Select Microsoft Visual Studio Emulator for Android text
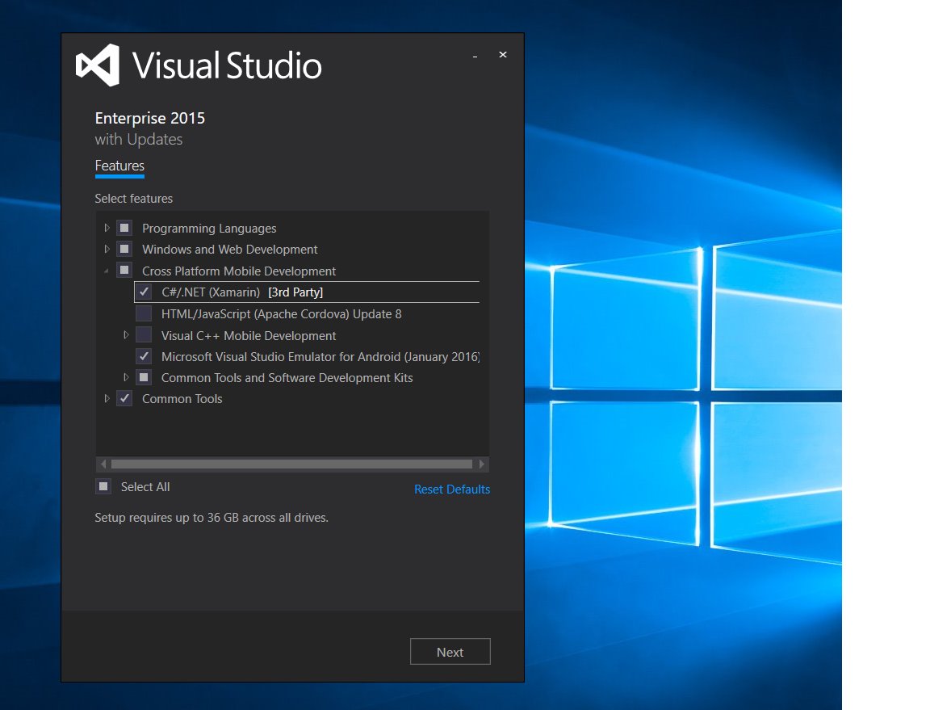 [320, 357]
